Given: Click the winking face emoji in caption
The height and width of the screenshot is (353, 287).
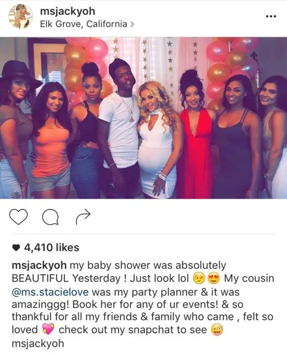Looking at the screenshot, I should point(198,279).
